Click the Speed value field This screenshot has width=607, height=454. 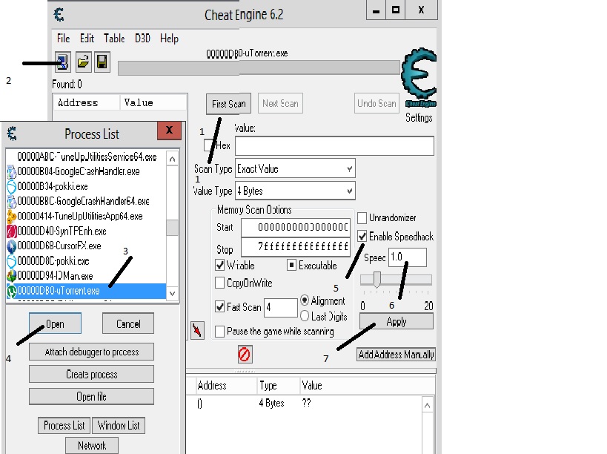407,257
